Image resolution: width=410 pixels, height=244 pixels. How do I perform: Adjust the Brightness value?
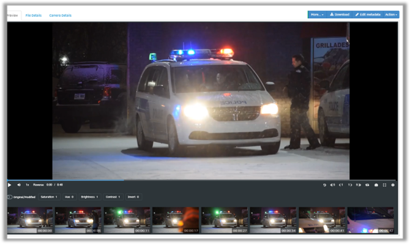tap(90, 197)
